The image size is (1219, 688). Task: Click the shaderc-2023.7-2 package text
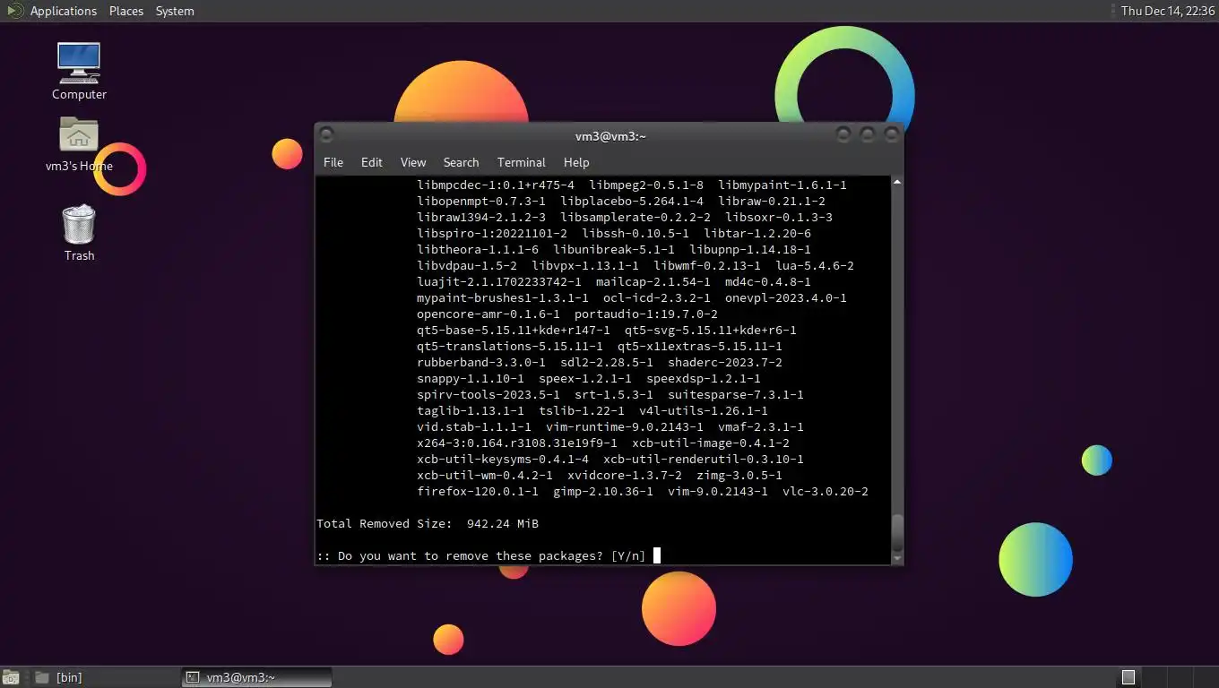pyautogui.click(x=725, y=363)
